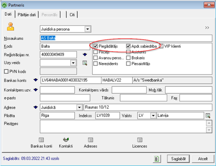Open the Adreses list icon

(90, 140)
